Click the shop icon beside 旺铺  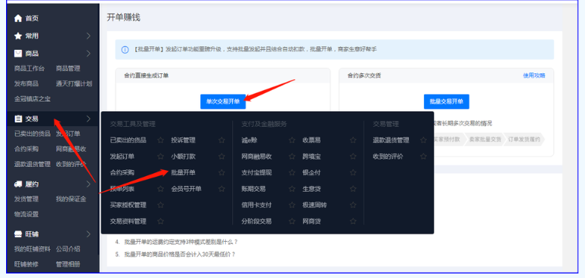pos(18,234)
